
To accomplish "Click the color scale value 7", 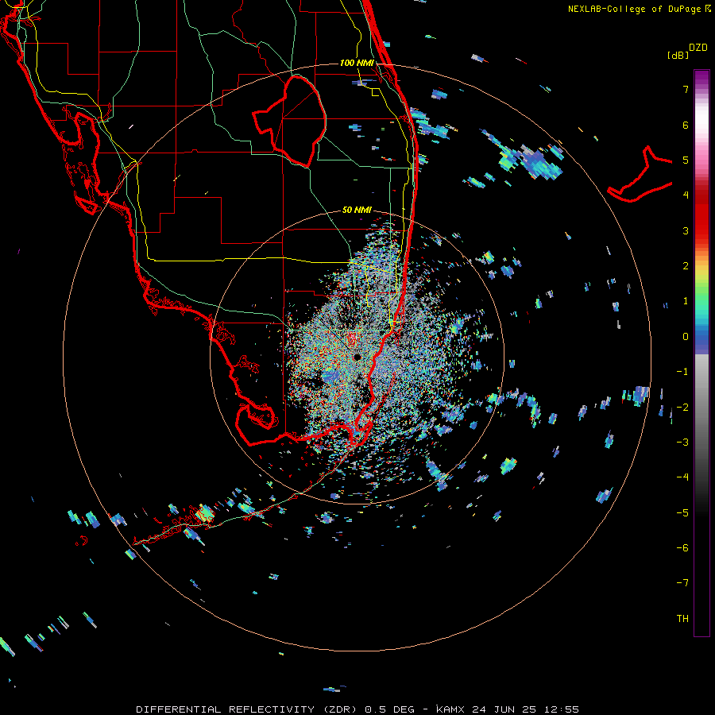I will point(686,89).
